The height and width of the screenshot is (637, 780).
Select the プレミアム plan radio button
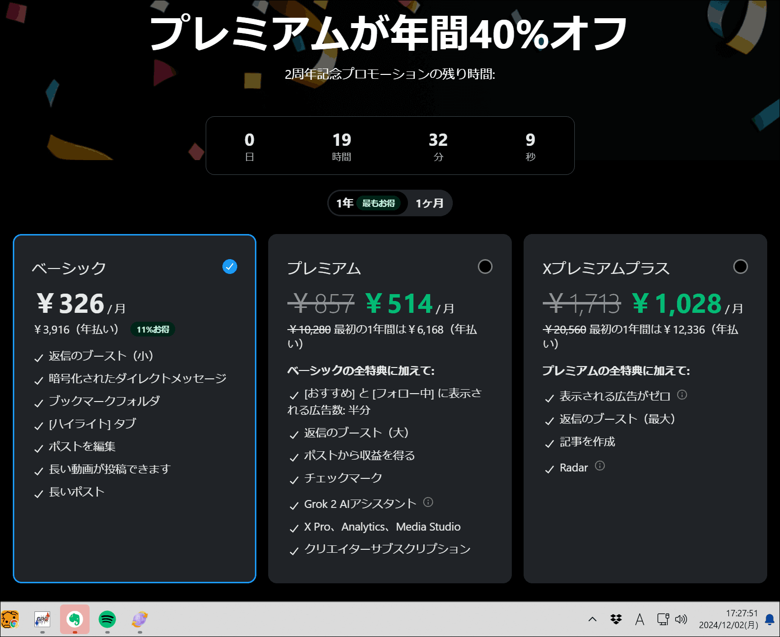(x=485, y=267)
